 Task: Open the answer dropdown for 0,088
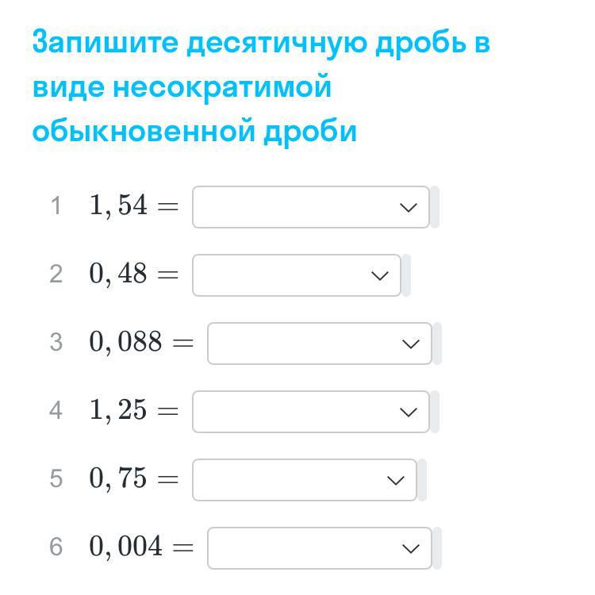[x=319, y=344]
